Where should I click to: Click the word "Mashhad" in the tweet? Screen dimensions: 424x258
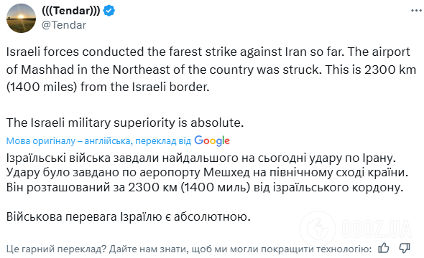pyautogui.click(x=47, y=70)
